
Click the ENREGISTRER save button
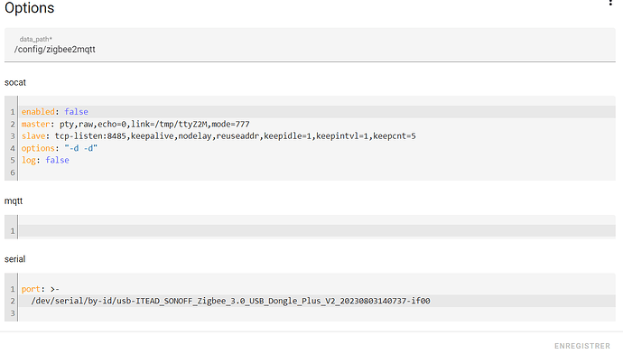582,346
